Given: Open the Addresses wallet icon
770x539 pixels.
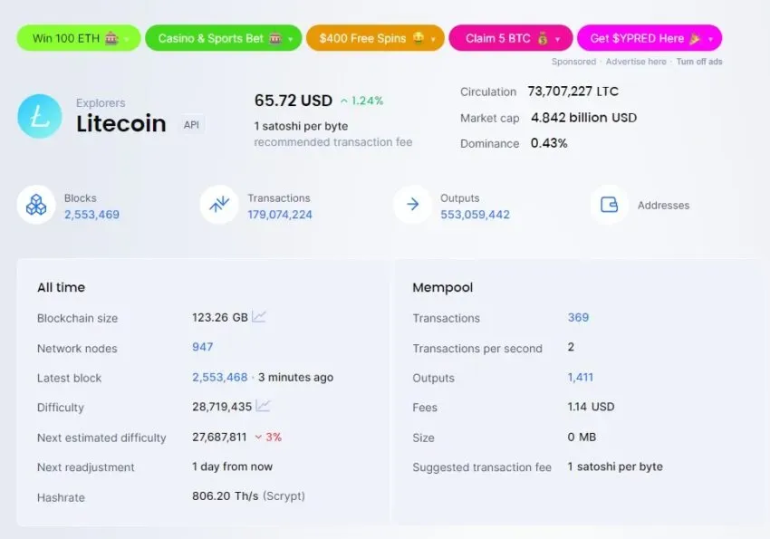Looking at the screenshot, I should (x=610, y=205).
